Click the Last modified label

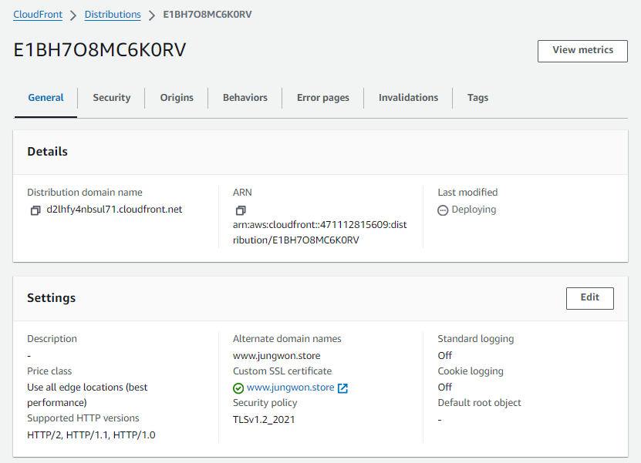(467, 193)
